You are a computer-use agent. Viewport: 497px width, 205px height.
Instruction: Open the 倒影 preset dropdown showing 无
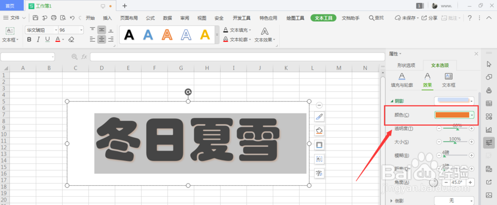[454, 201]
